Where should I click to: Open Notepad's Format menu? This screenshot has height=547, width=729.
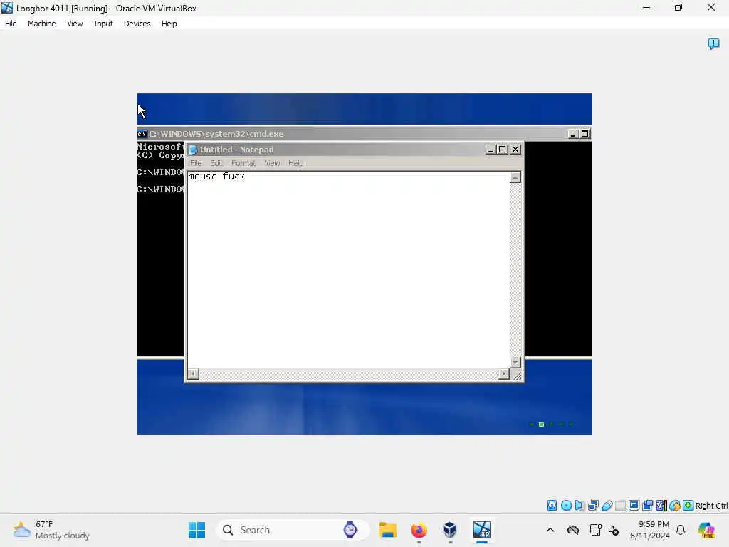click(243, 163)
